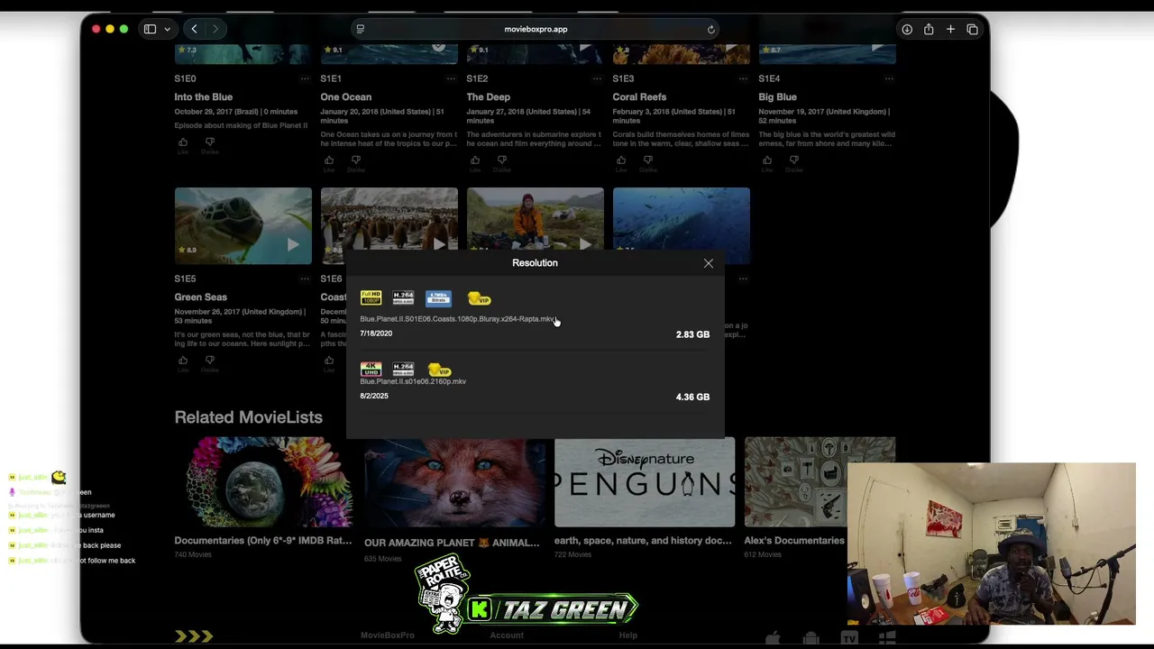This screenshot has width=1154, height=649.
Task: Click the movieboxpro.app address bar
Action: tap(536, 29)
